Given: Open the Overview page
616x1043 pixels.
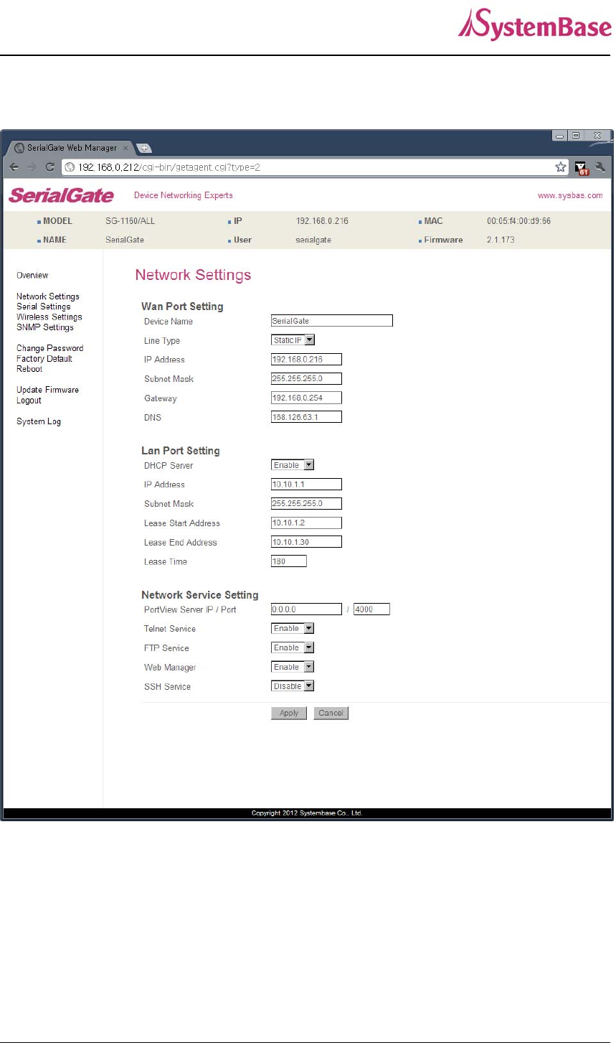Looking at the screenshot, I should coord(32,276).
